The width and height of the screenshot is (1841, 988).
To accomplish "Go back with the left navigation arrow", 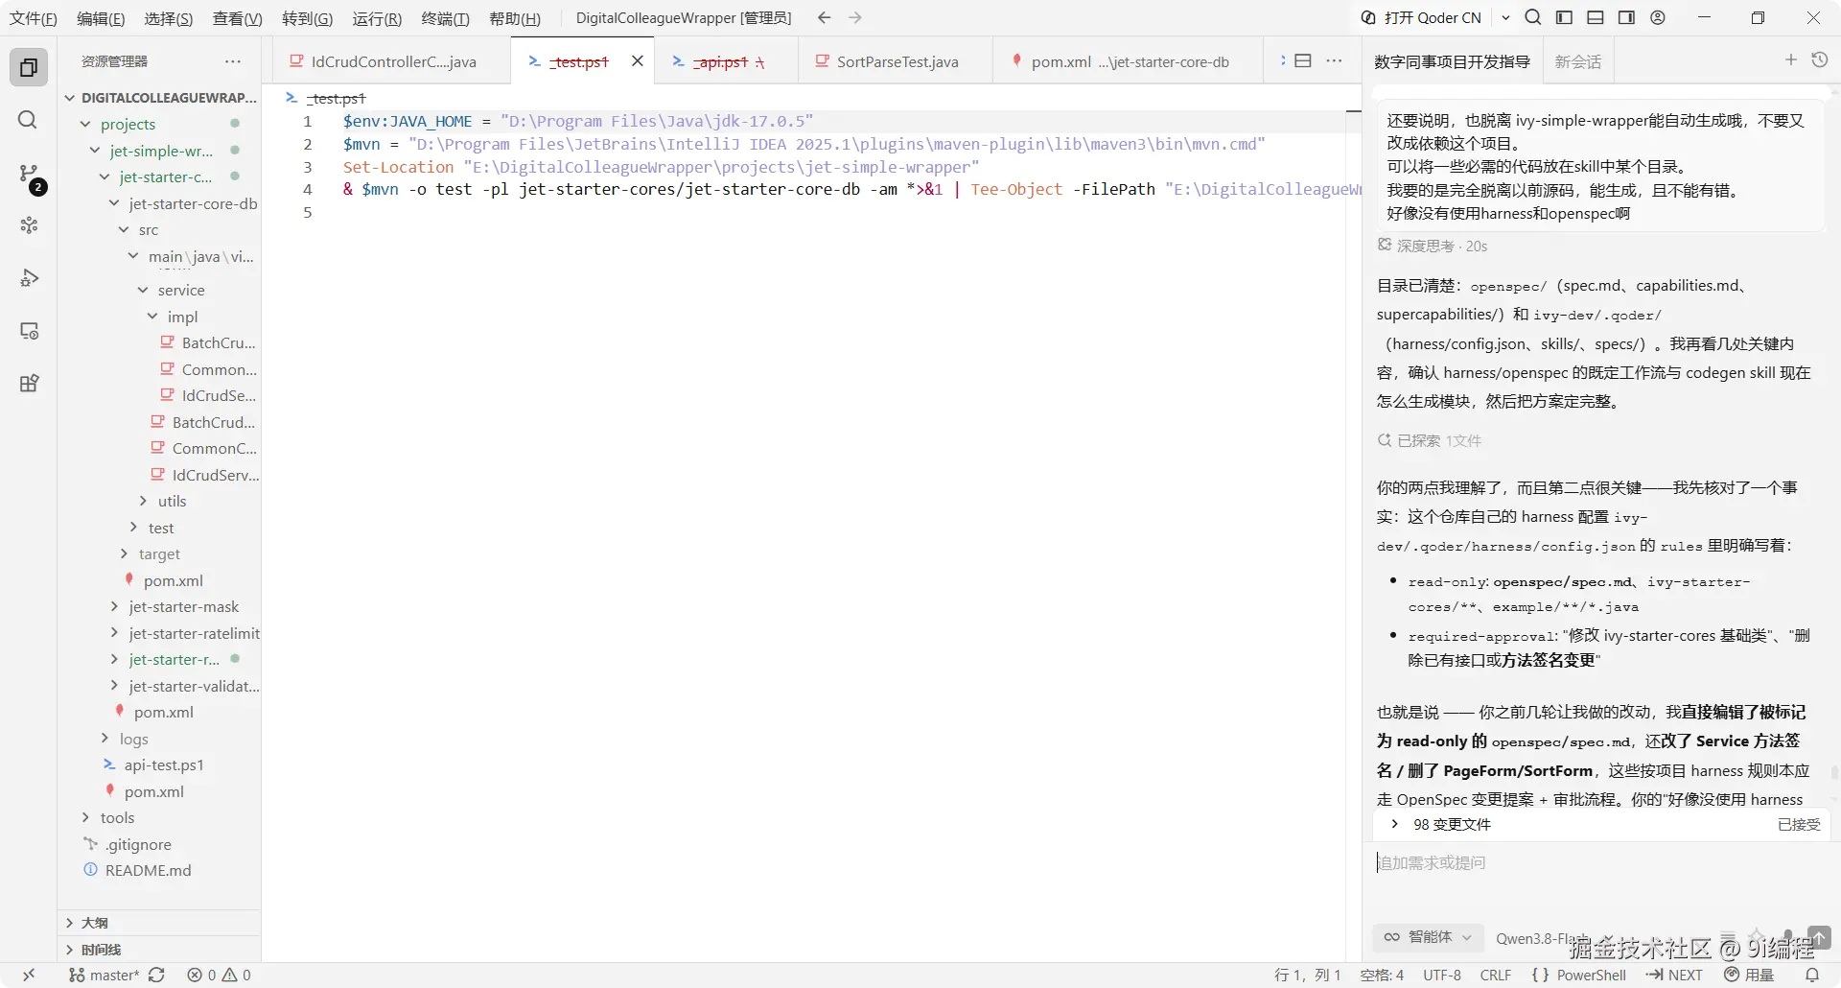I will coord(824,17).
